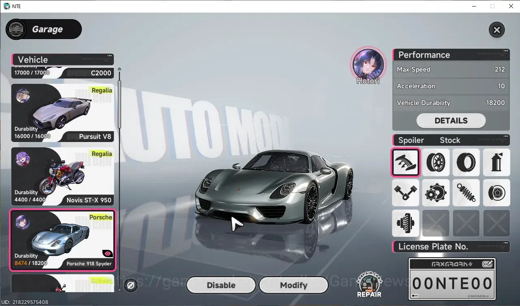Click the Repair Car mechanic icon
The width and height of the screenshot is (520, 306).
369,284
